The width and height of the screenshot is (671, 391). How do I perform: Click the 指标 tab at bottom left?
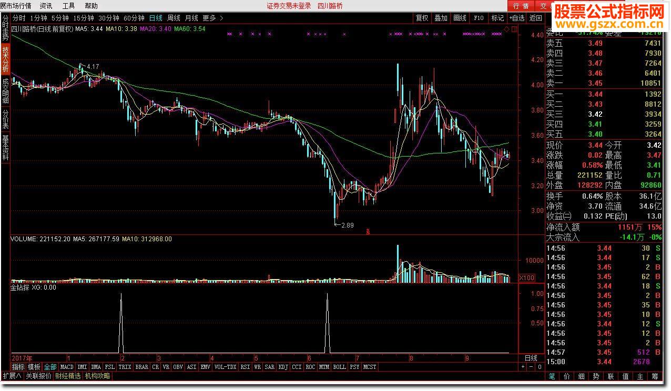click(x=18, y=367)
